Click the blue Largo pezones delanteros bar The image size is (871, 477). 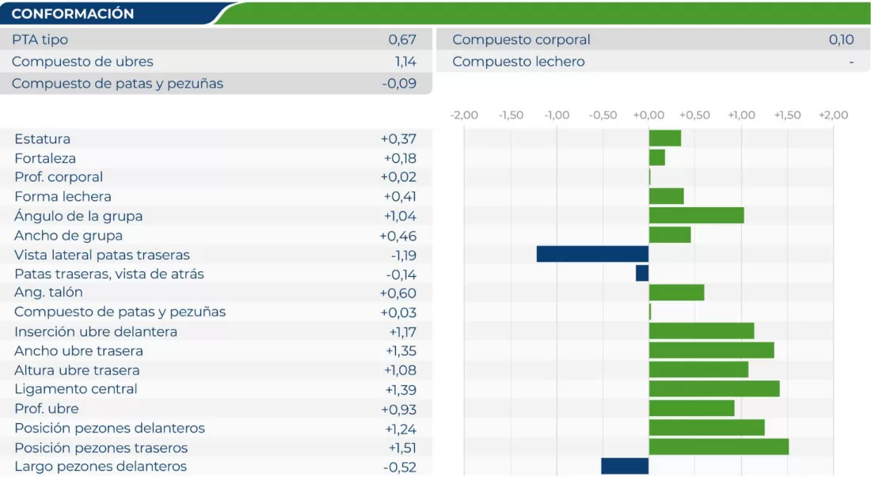[x=625, y=466]
